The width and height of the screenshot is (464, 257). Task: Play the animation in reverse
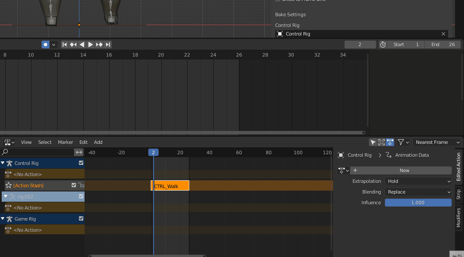(82, 45)
